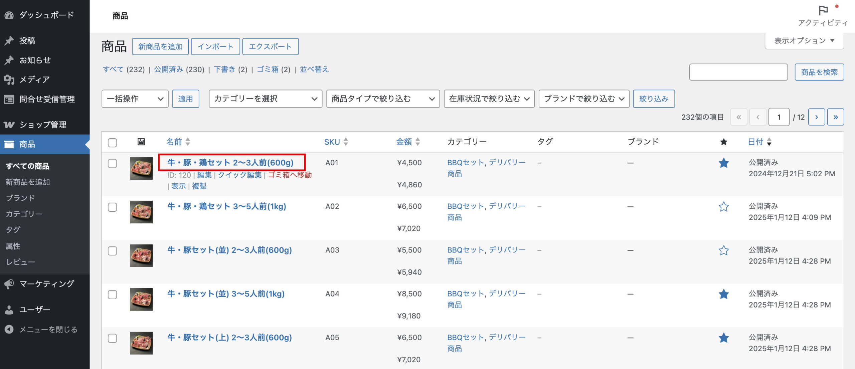Click the Dashboard gauge icon
855x369 pixels.
(x=9, y=15)
